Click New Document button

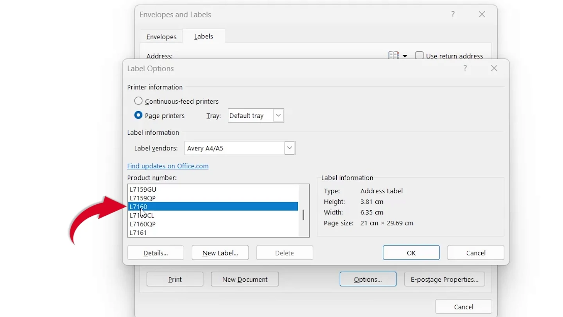coord(245,279)
